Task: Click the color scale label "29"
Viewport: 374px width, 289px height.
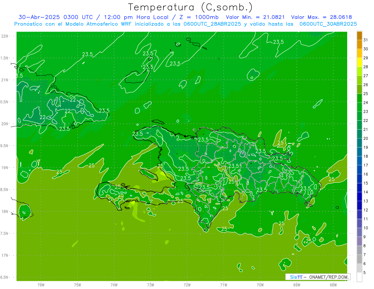Action: pos(366,58)
